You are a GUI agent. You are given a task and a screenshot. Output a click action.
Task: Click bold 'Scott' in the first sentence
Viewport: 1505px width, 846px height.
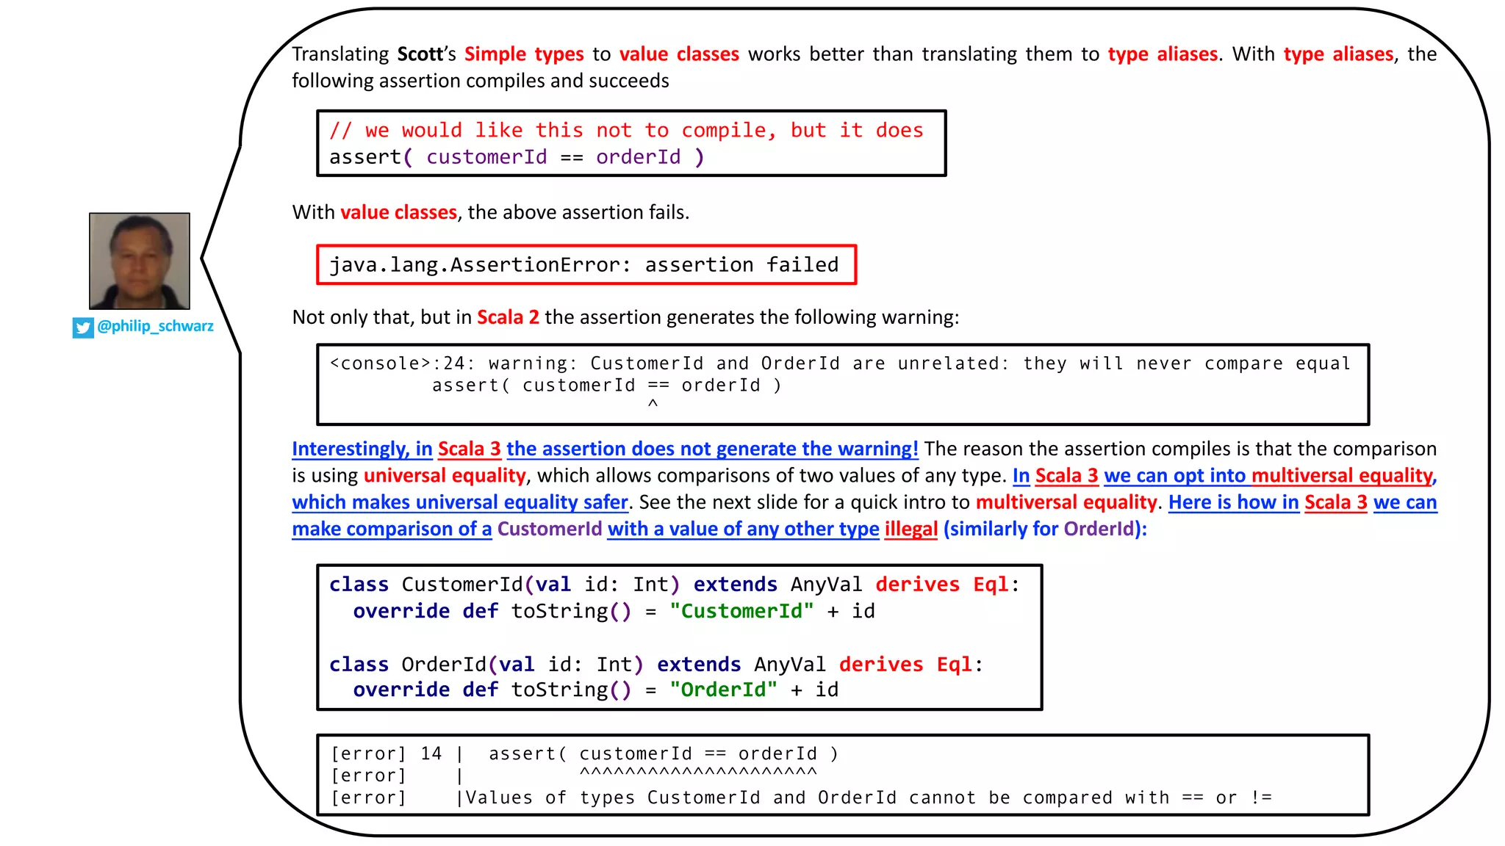pyautogui.click(x=420, y=54)
